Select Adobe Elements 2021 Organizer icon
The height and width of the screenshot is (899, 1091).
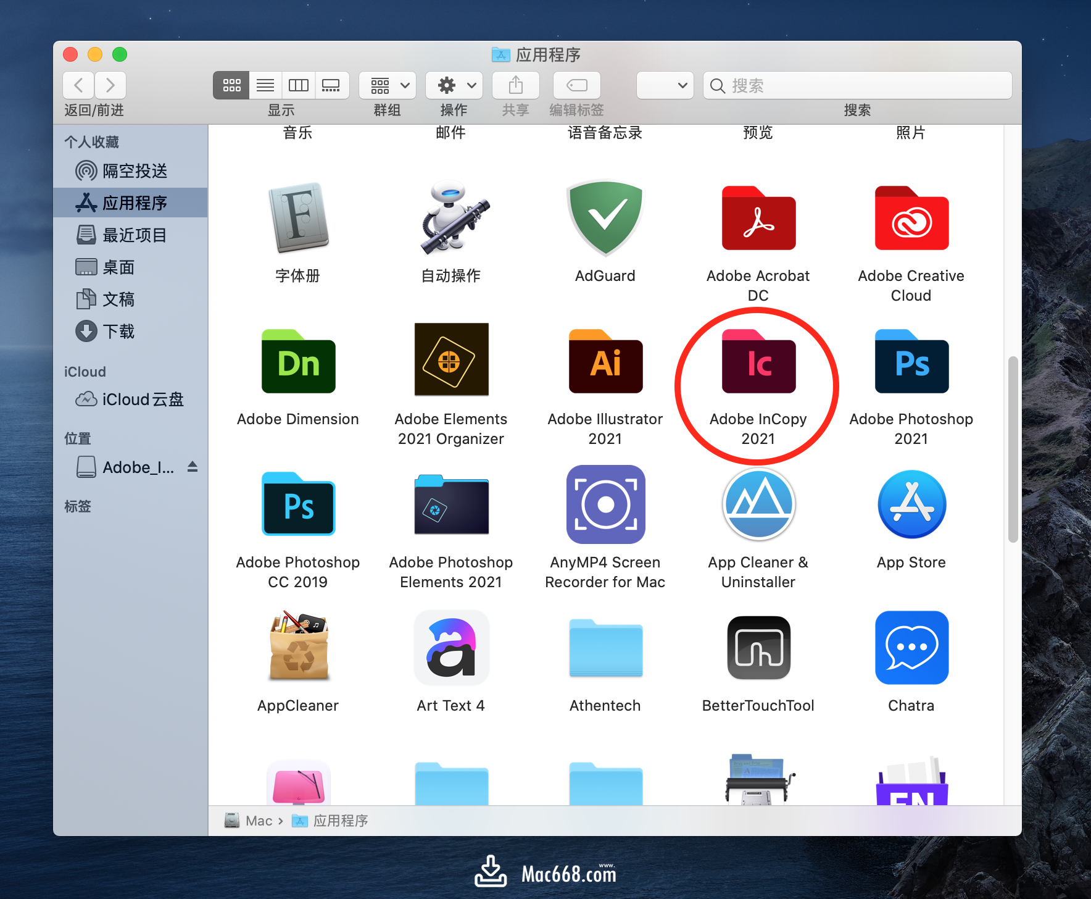(x=451, y=359)
